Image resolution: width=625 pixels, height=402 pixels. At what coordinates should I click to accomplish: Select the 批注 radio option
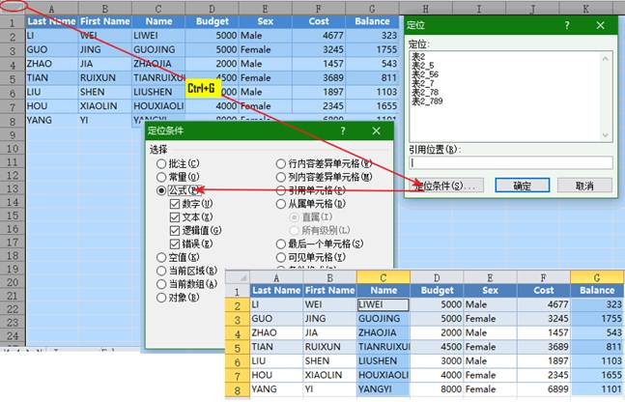[x=161, y=164]
